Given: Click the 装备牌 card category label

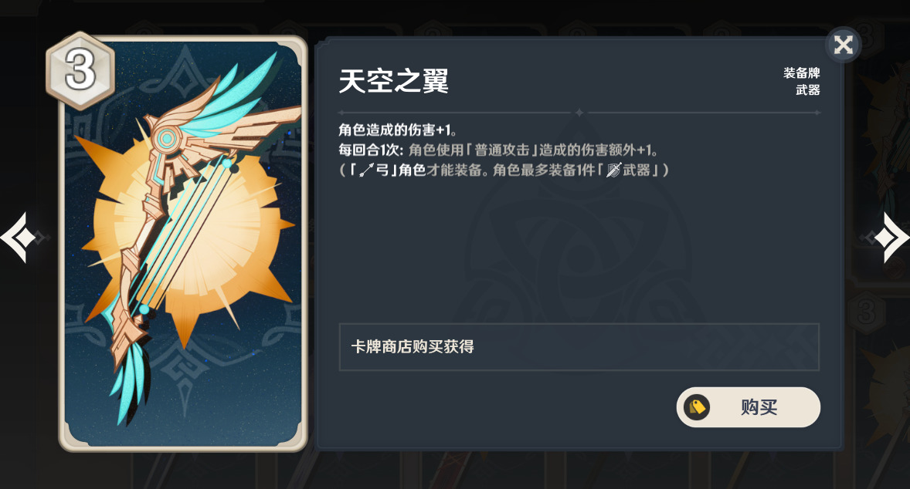Looking at the screenshot, I should coord(802,73).
